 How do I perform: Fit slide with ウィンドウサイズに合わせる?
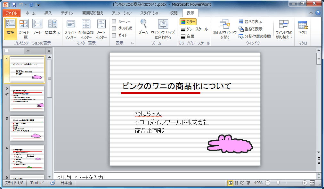tap(163, 29)
